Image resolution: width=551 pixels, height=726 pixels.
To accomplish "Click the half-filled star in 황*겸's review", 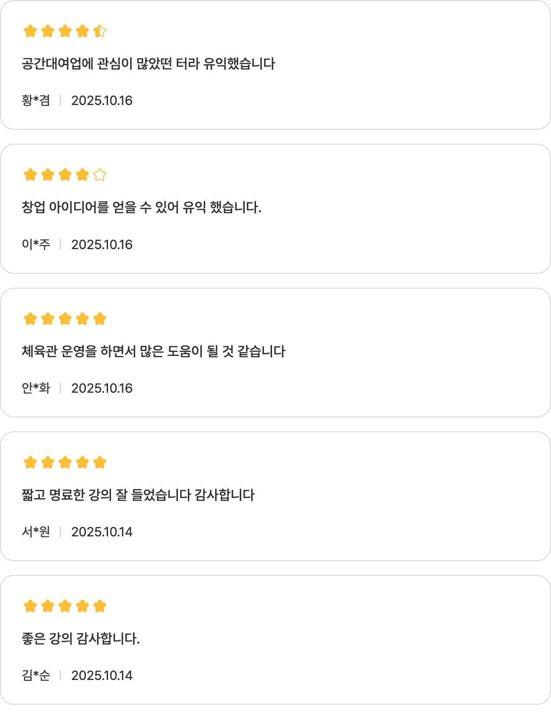I will 100,31.
